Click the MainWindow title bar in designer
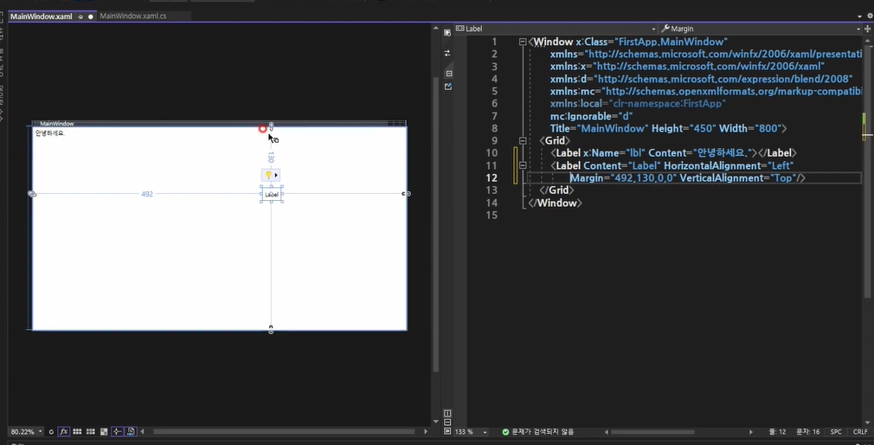This screenshot has height=445, width=874. (219, 123)
